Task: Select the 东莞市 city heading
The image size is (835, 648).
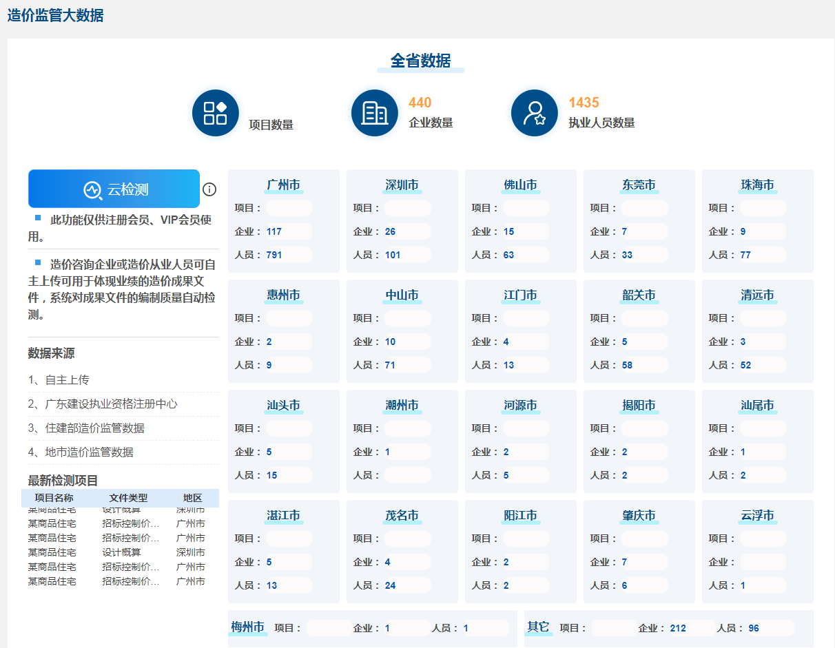Action: pyautogui.click(x=639, y=185)
